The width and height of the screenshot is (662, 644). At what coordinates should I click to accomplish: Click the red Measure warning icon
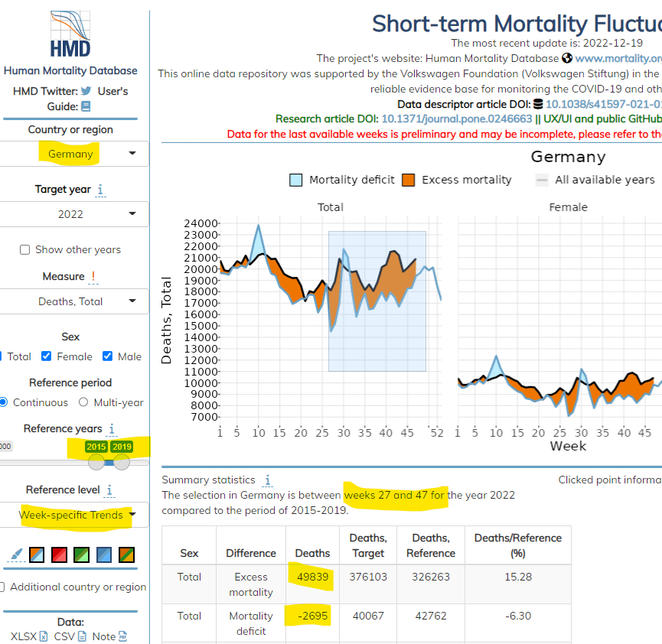pos(93,277)
